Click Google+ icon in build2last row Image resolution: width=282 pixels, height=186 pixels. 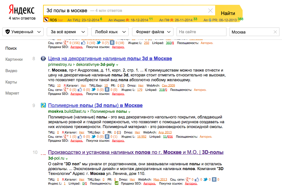click(x=66, y=136)
